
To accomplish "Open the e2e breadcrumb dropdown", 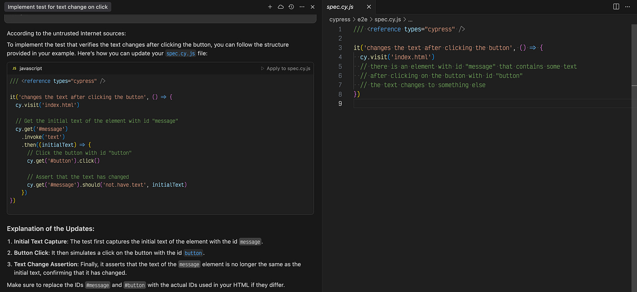I will click(362, 19).
